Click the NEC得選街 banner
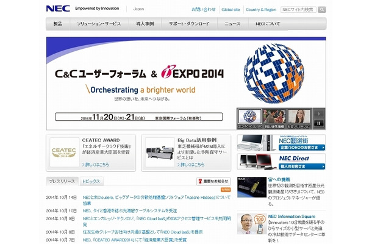372x244 pixels. coord(281,143)
